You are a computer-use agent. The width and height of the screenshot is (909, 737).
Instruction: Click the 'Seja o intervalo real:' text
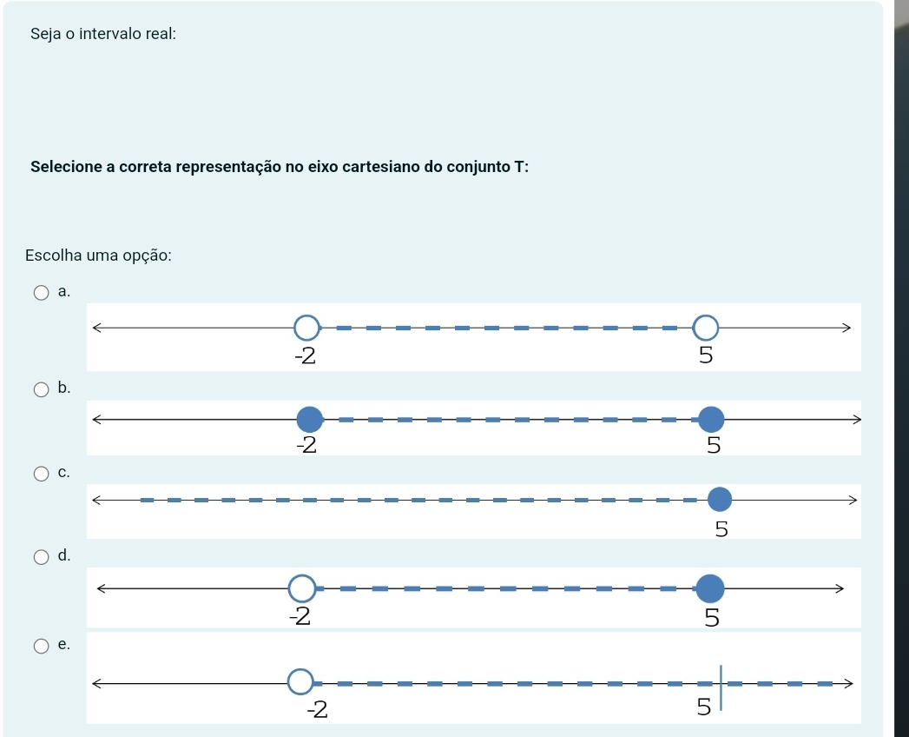tap(103, 34)
